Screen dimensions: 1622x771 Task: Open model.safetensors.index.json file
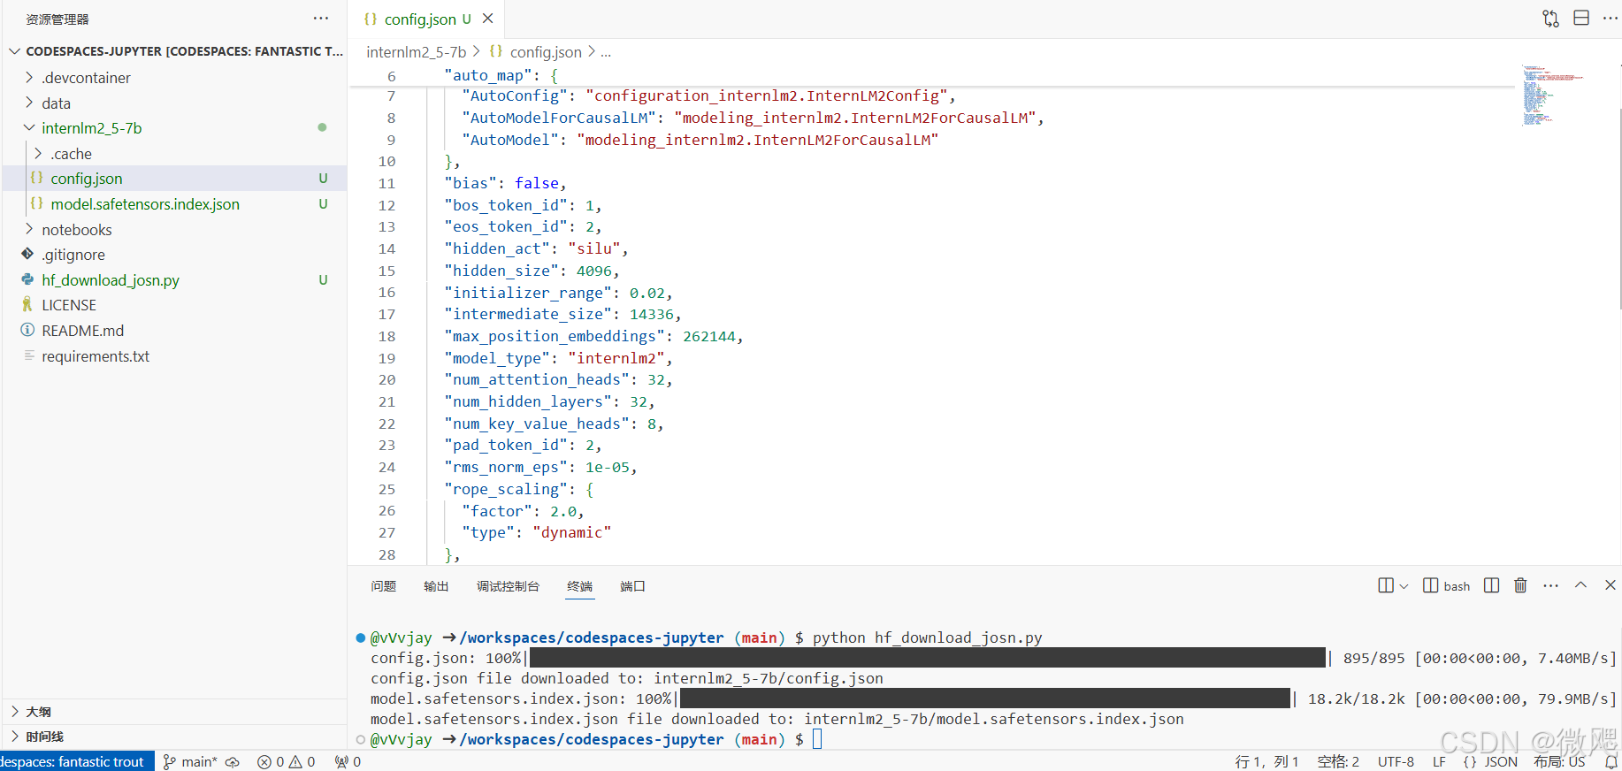[x=175, y=204]
